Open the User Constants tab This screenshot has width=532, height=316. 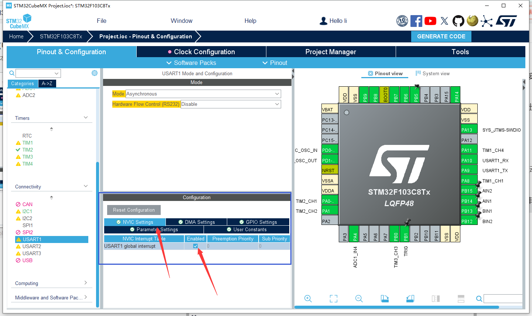click(246, 229)
